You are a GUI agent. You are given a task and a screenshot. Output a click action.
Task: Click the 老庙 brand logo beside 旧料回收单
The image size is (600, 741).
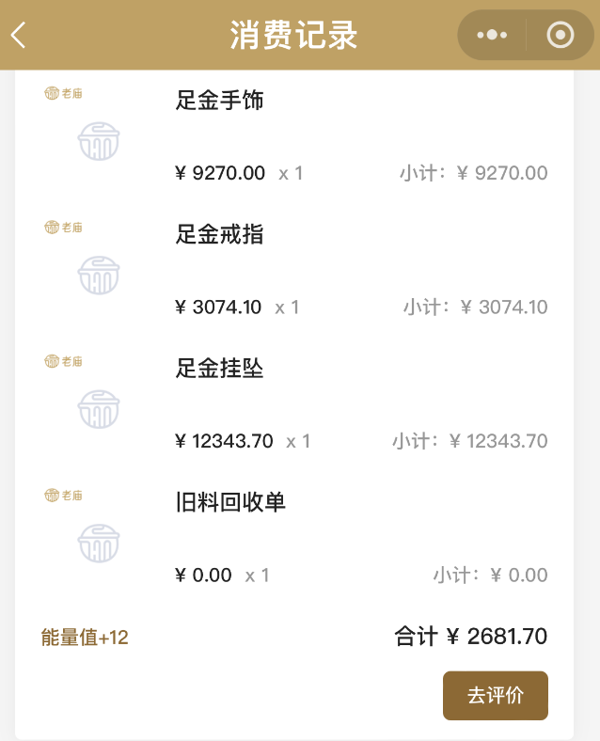(x=64, y=495)
